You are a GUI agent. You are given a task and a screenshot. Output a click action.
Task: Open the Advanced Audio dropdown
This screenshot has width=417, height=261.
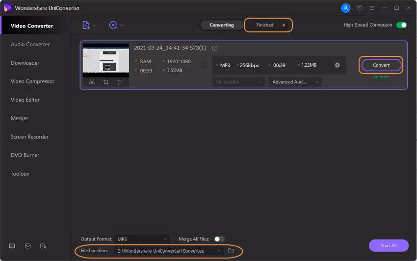(x=295, y=82)
